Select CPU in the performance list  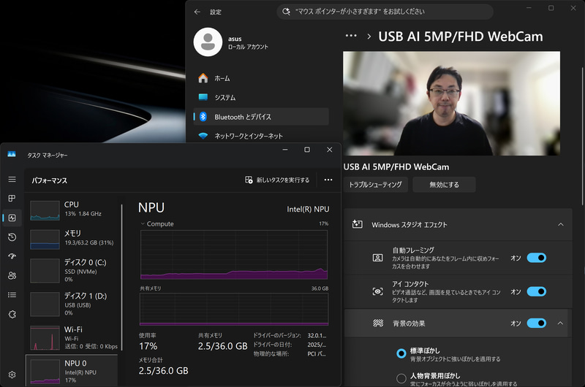73,210
